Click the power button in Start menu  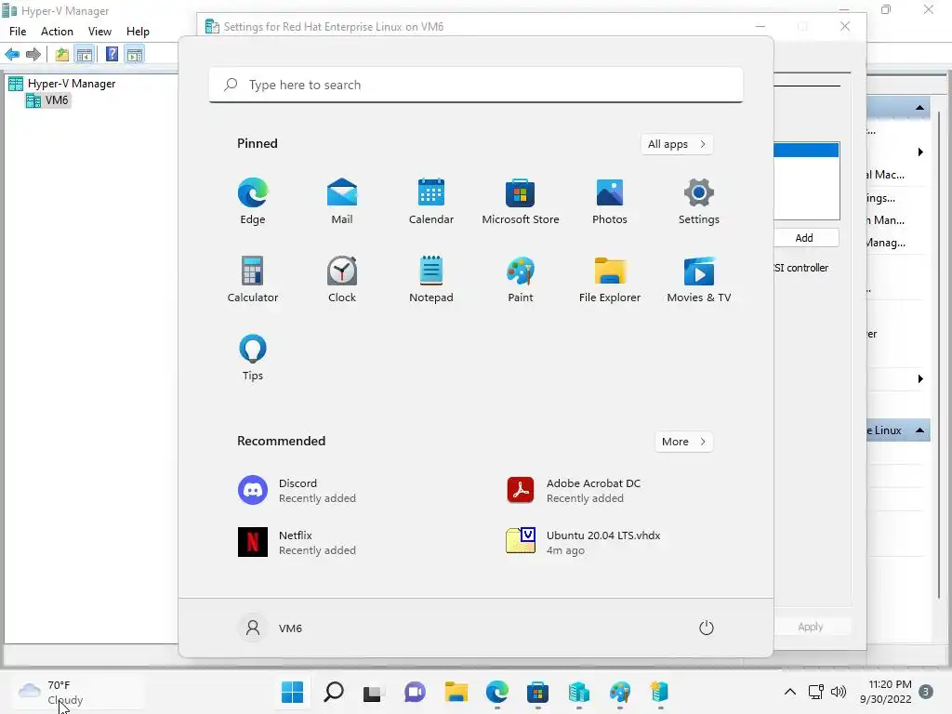(707, 628)
